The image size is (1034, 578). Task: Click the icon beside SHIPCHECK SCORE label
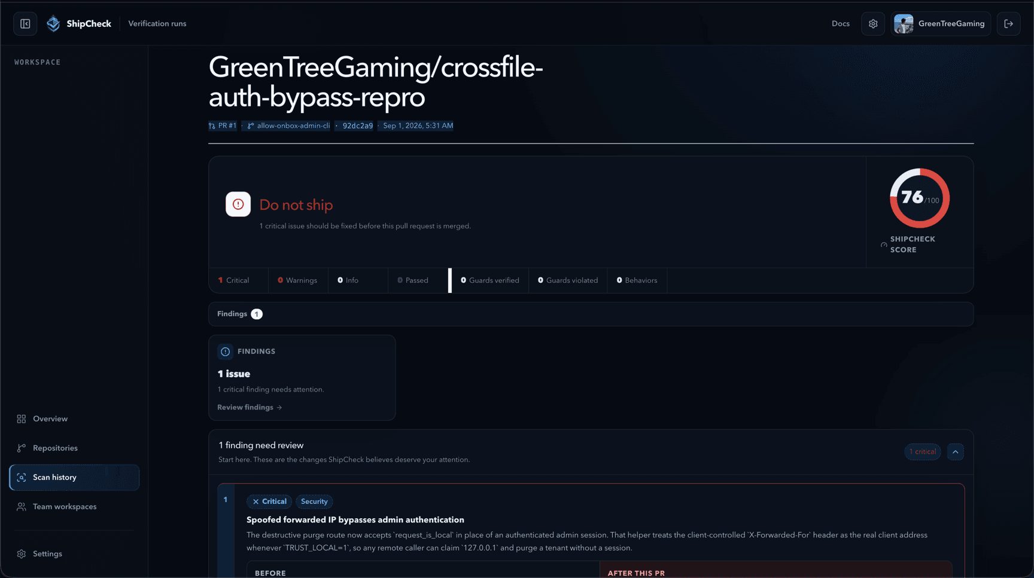pos(884,244)
